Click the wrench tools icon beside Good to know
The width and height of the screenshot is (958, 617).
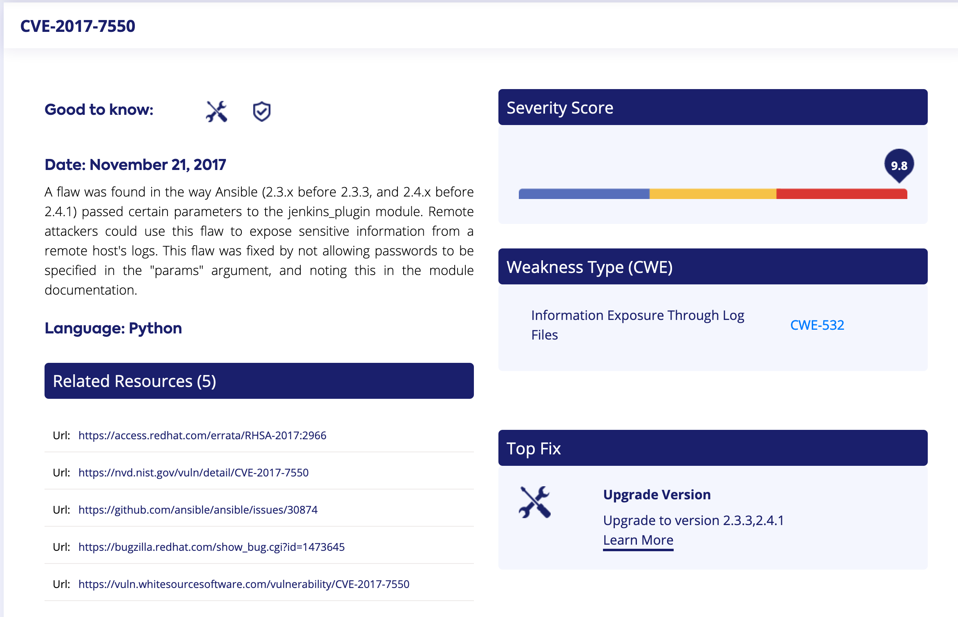(216, 112)
